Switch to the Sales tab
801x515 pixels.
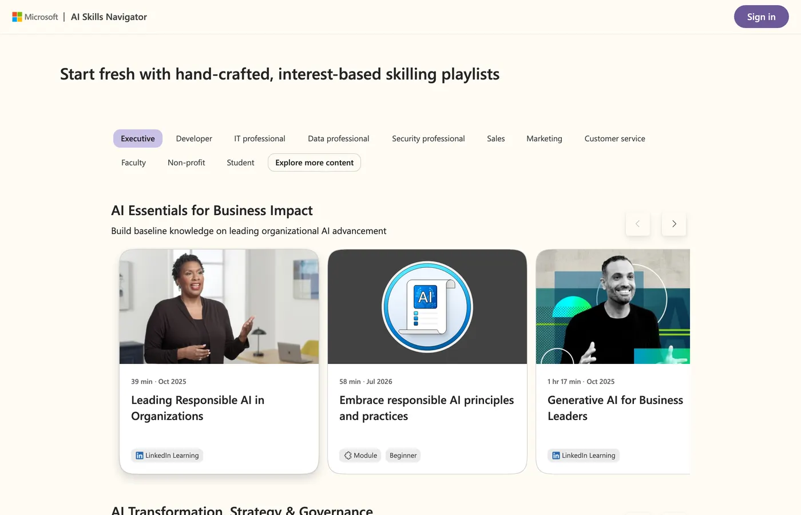[x=496, y=138]
